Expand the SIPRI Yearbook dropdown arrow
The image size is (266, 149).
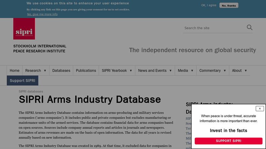131,71
